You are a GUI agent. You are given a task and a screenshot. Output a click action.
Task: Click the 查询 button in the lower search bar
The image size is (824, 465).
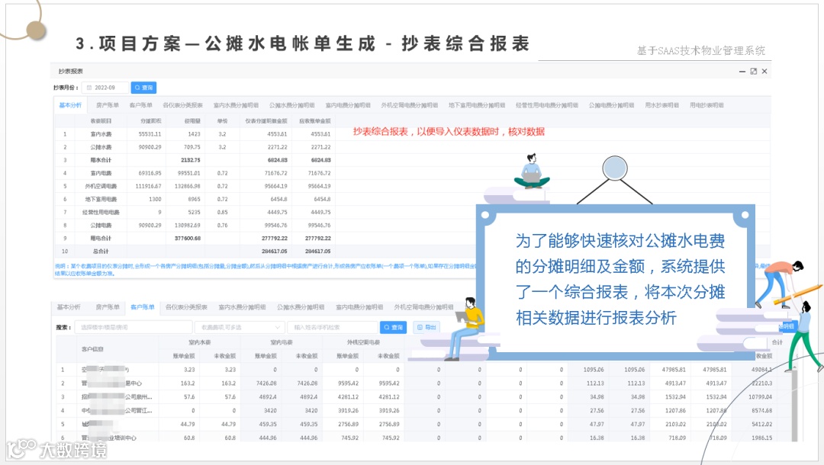click(394, 327)
